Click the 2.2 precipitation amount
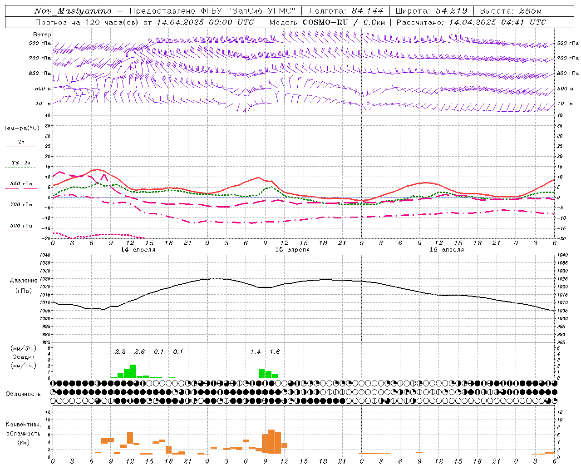 (x=120, y=352)
